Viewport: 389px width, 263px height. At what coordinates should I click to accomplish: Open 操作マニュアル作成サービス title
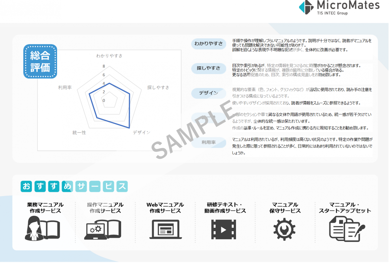(105, 208)
